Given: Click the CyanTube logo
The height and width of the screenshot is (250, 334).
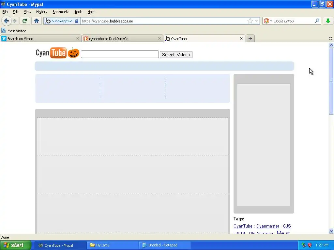Looking at the screenshot, I should (x=51, y=53).
